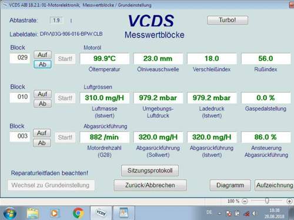This screenshot has height=220, width=294.
Task: Open the Diagramm view
Action: click(x=230, y=185)
